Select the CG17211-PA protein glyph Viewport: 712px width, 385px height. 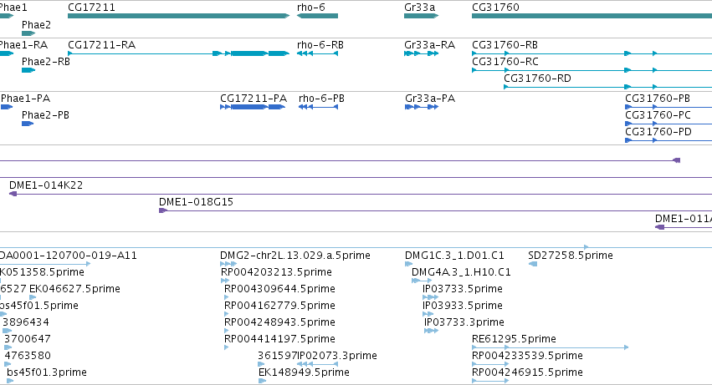[253, 107]
